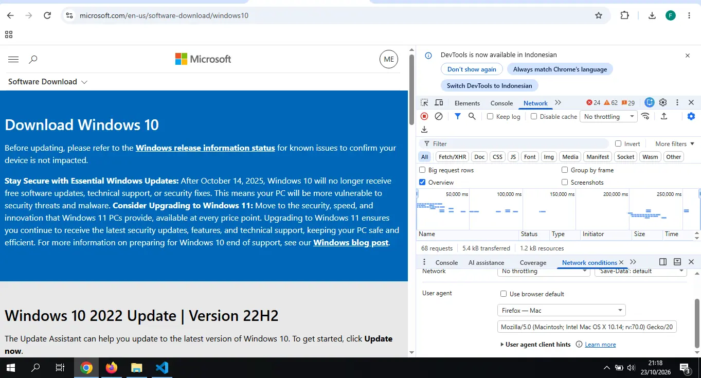This screenshot has width=701, height=378.
Task: Expand User agent client hints
Action: point(535,345)
